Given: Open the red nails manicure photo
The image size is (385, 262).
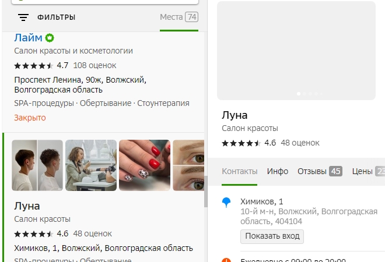Looking at the screenshot, I should click(144, 165).
